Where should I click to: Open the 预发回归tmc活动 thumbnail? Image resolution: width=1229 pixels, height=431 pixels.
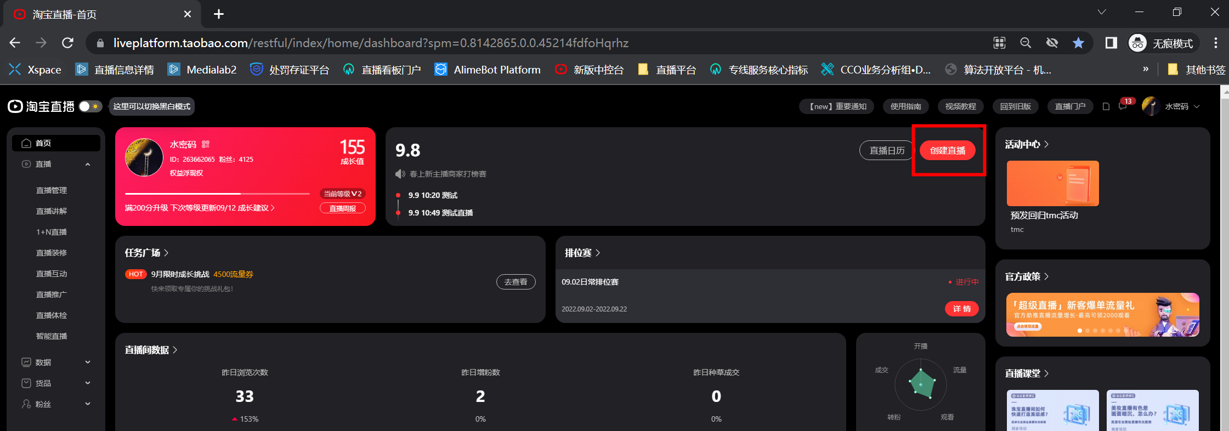[1052, 183]
